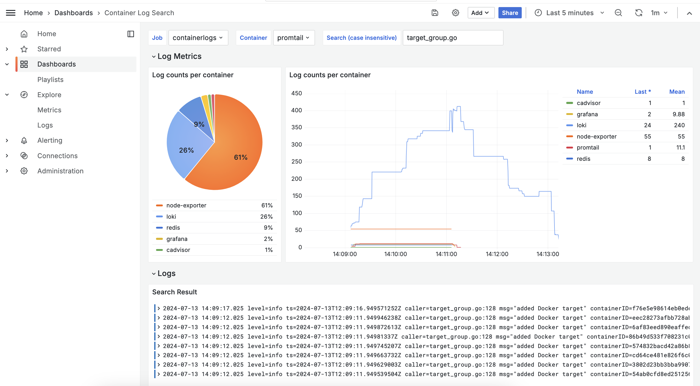The image size is (700, 386).
Task: Open Logs under Explore
Action: (x=45, y=125)
